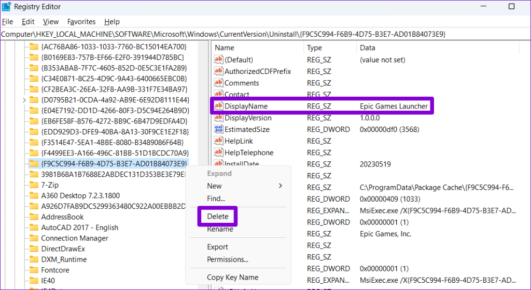Select the 1.0.0.0 version data
The image size is (531, 290).
tap(370, 118)
